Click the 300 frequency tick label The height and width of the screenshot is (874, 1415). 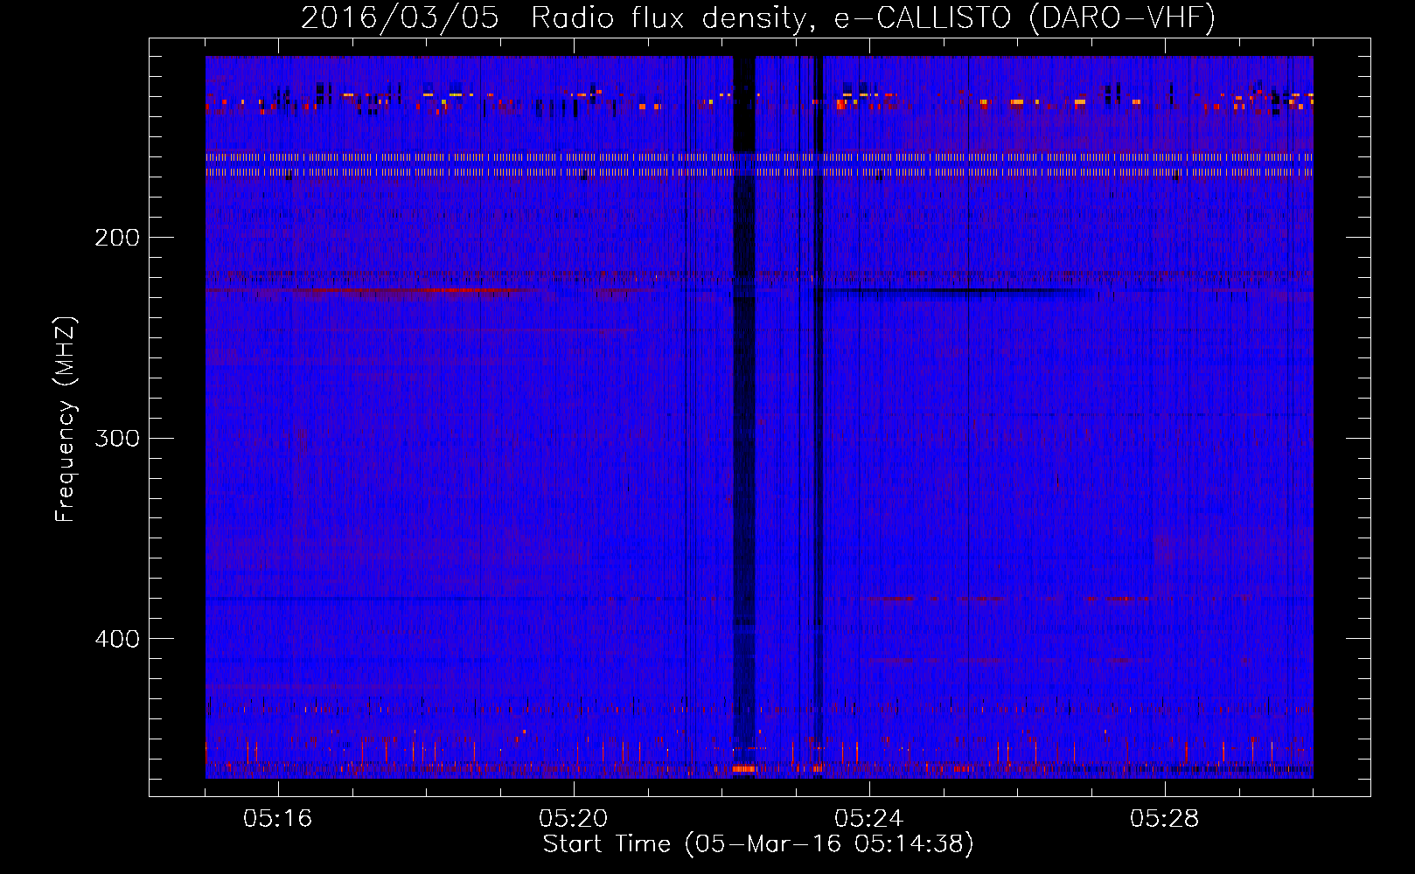tap(117, 438)
